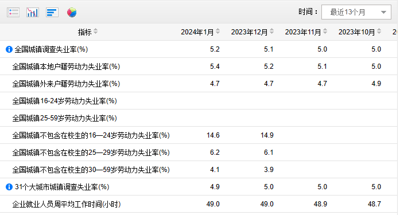Image resolution: width=400 pixels, height=215 pixels.
Task: Select 全国城镇25-59岁劳动力失业率(%) row label
Action: coord(64,118)
